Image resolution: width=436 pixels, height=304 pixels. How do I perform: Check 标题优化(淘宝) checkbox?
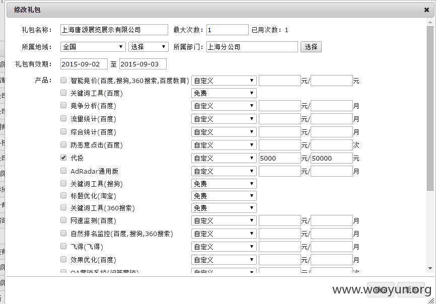(x=63, y=195)
